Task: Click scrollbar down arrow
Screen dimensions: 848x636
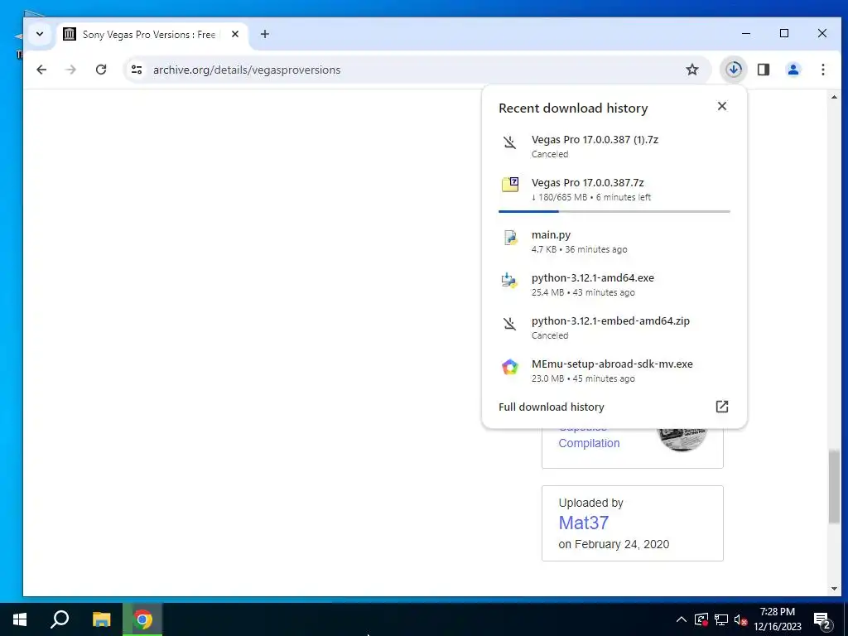Action: 834,589
